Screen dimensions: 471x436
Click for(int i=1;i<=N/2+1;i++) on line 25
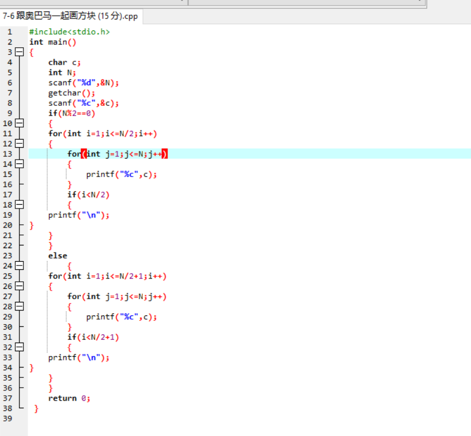(107, 276)
